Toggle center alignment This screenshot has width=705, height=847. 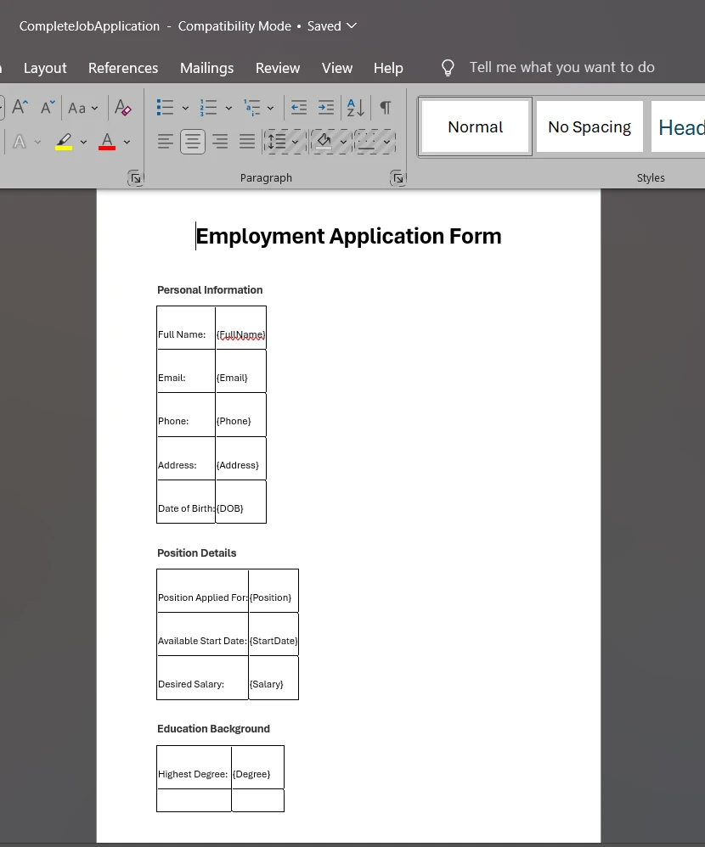point(193,142)
